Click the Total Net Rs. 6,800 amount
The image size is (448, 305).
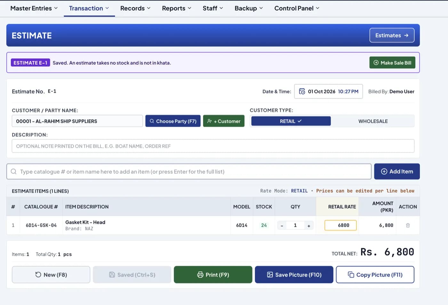click(387, 252)
